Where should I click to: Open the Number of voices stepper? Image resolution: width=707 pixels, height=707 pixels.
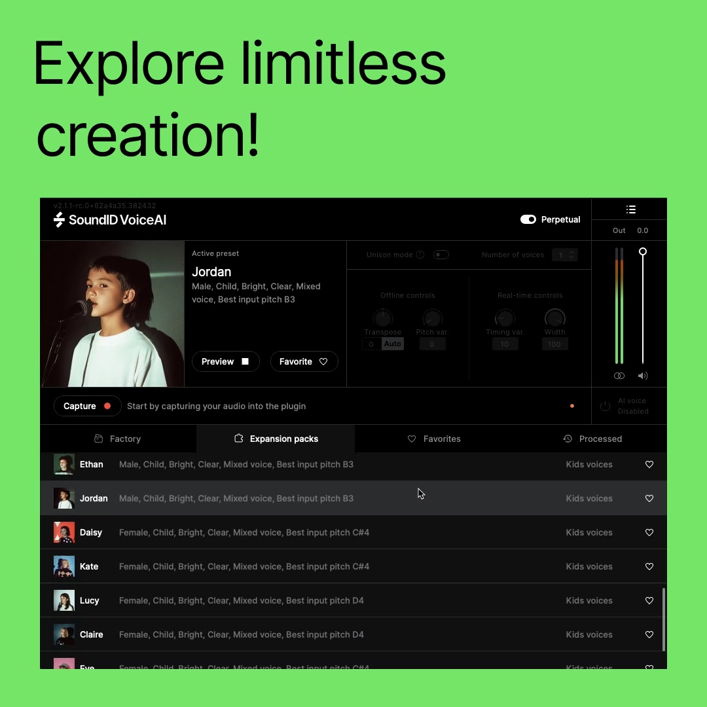point(564,255)
